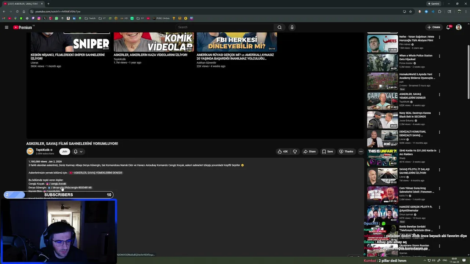
Task: Open the Instagram bookmark icon
Action: point(39,18)
